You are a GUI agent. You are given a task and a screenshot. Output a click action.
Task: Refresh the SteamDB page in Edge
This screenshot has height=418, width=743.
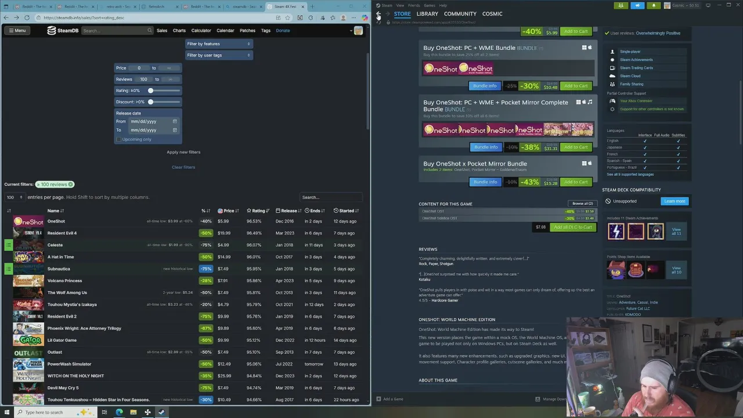click(x=26, y=17)
